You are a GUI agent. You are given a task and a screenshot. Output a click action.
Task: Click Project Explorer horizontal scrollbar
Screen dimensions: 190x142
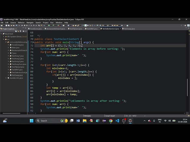[x=11, y=113]
